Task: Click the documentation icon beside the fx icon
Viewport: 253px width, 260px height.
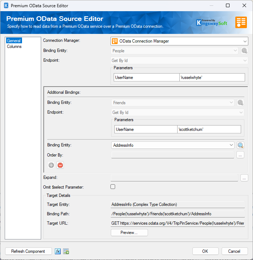Action: [x=66, y=251]
